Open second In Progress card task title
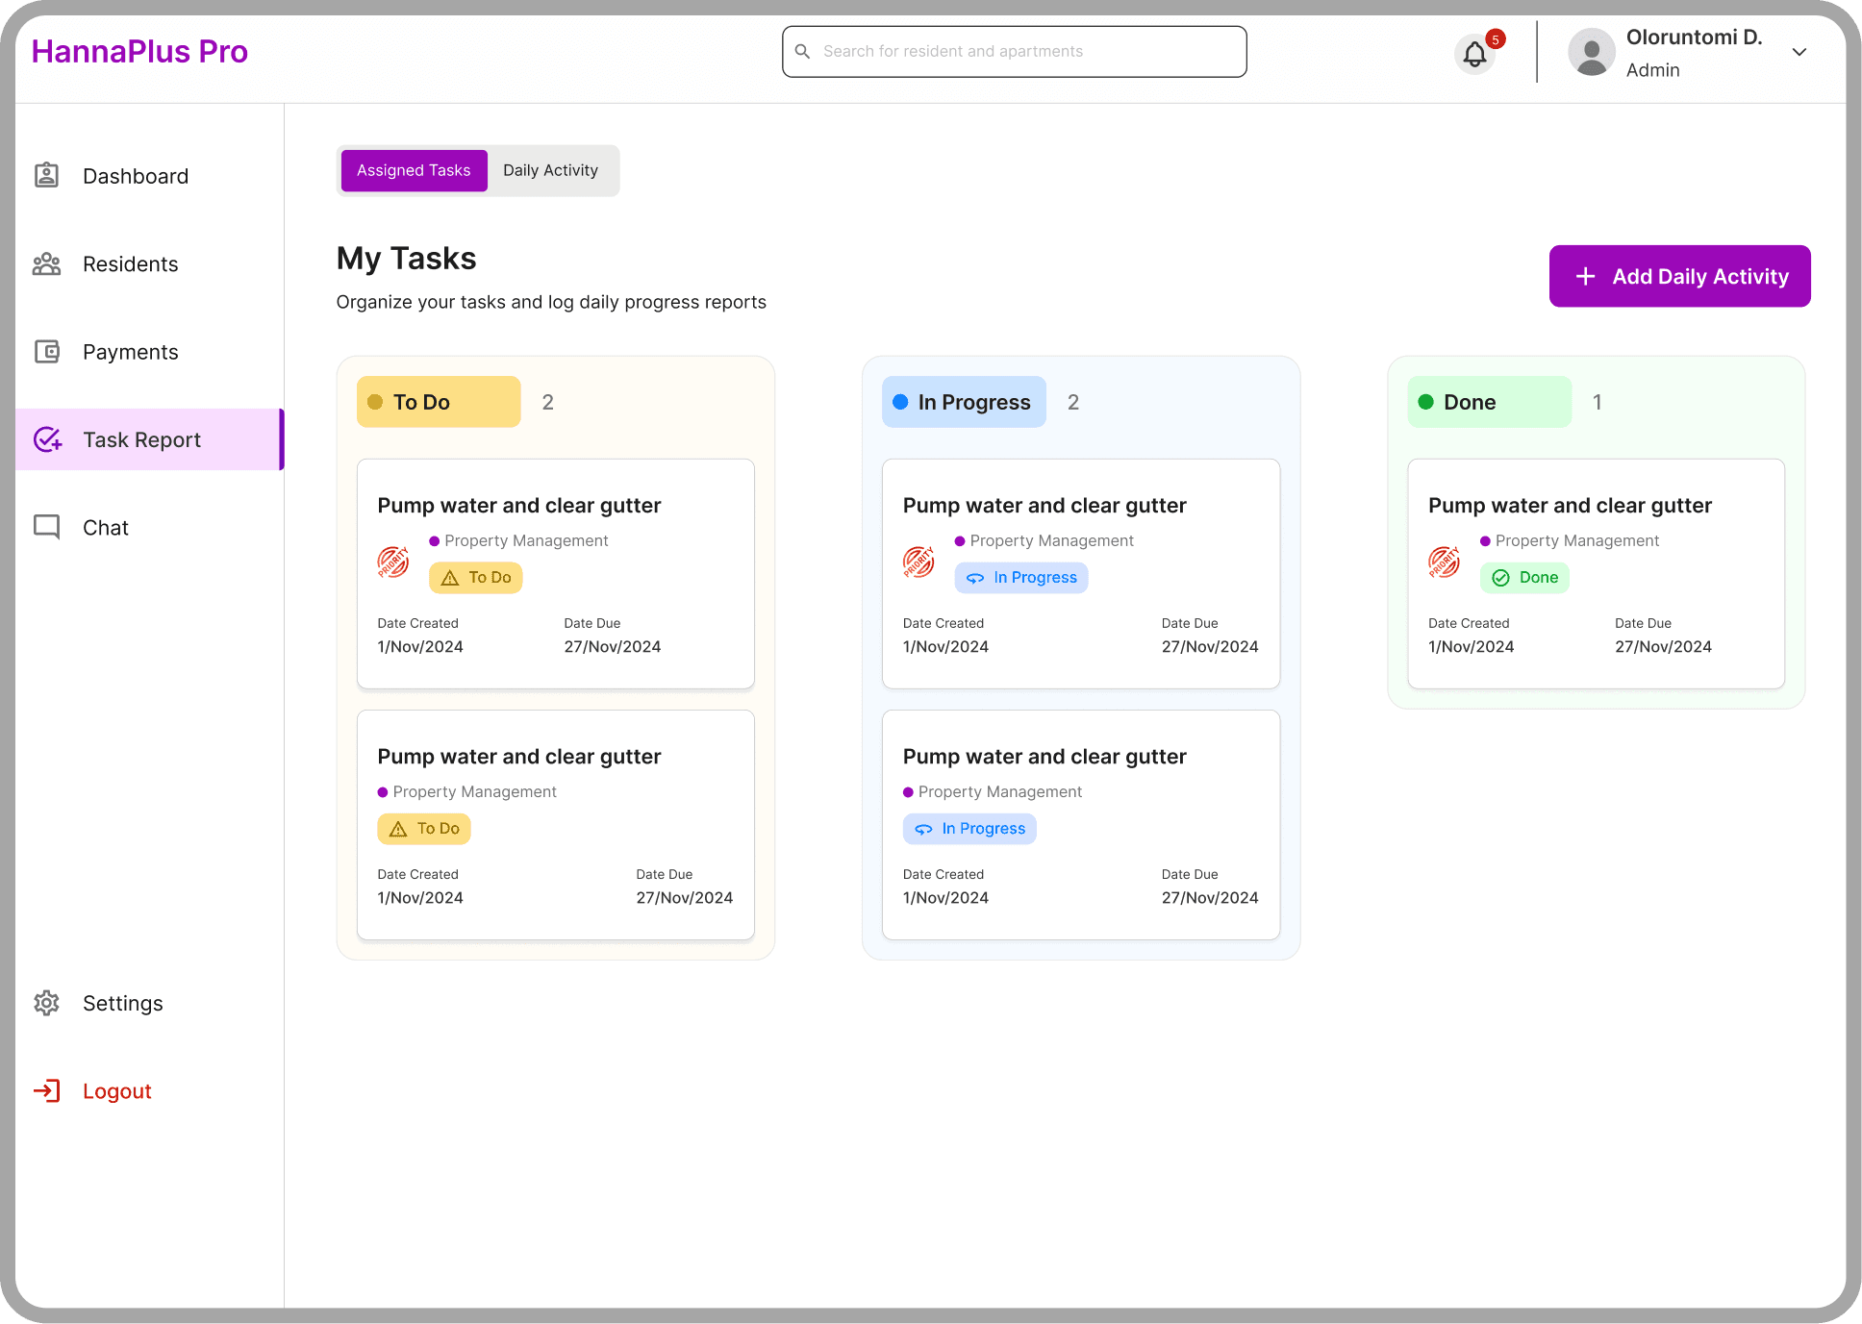Screen dimensions: 1862x1324 click(1044, 757)
